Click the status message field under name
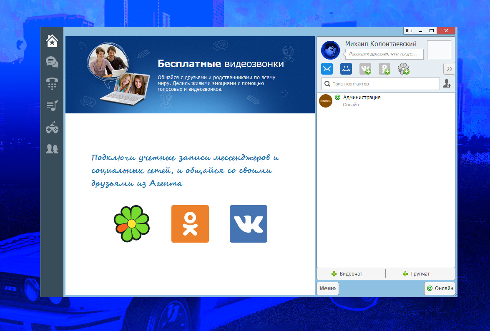Viewport: 490px width, 331px height. [384, 54]
